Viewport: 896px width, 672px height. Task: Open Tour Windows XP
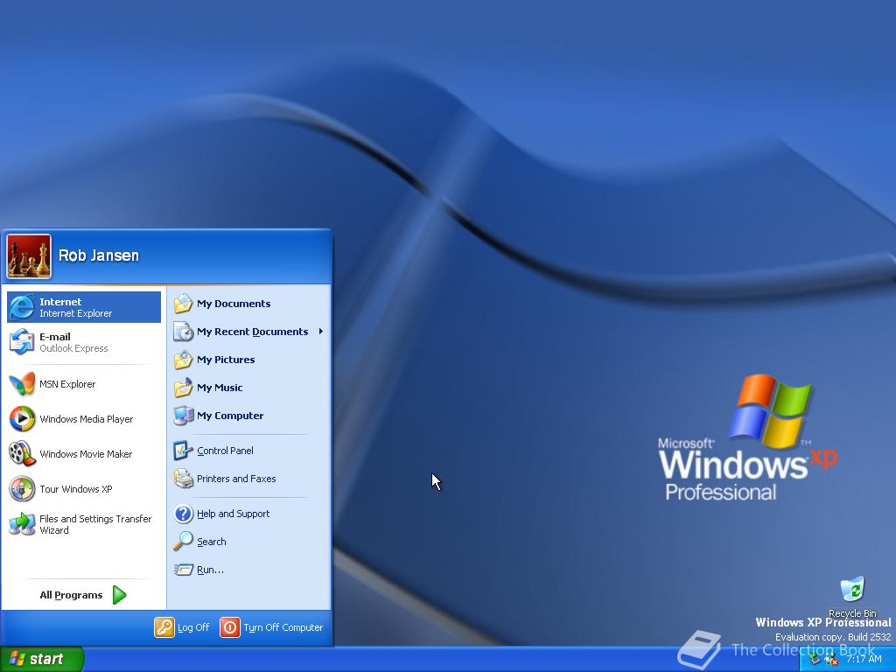84,489
